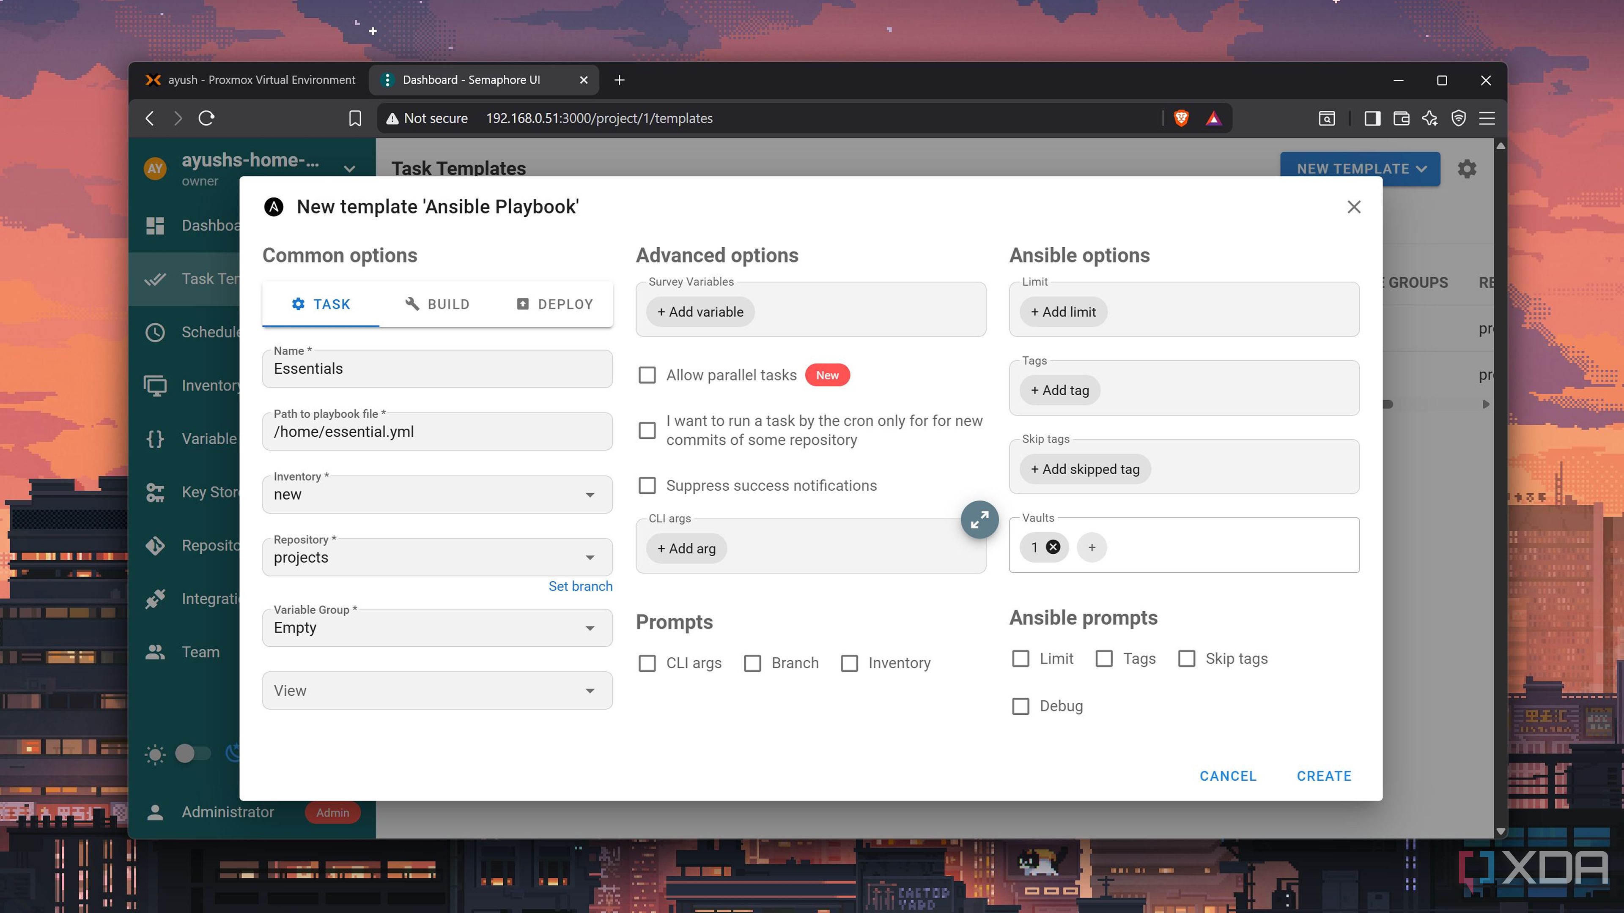Viewport: 1624px width, 913px height.
Task: Click the CREATE button
Action: tap(1324, 776)
